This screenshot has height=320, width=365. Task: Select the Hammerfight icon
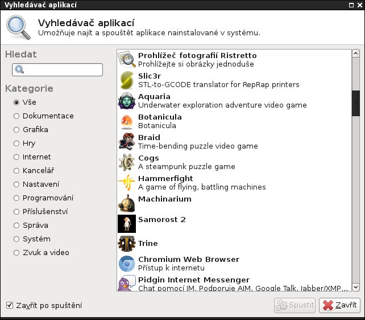[127, 183]
